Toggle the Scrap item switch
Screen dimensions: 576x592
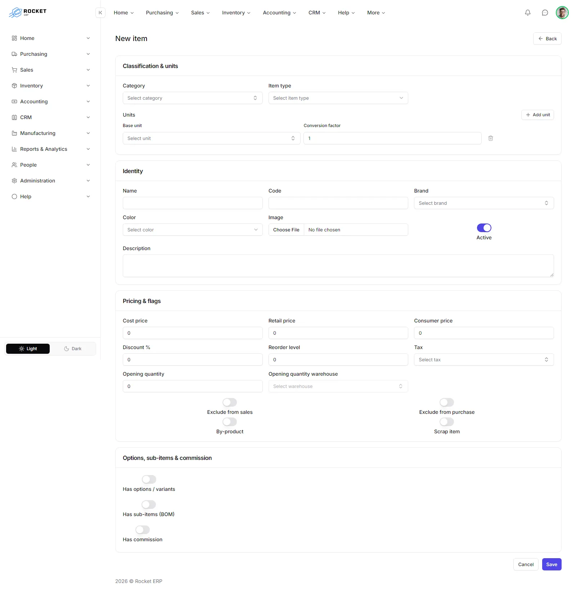[x=447, y=422]
